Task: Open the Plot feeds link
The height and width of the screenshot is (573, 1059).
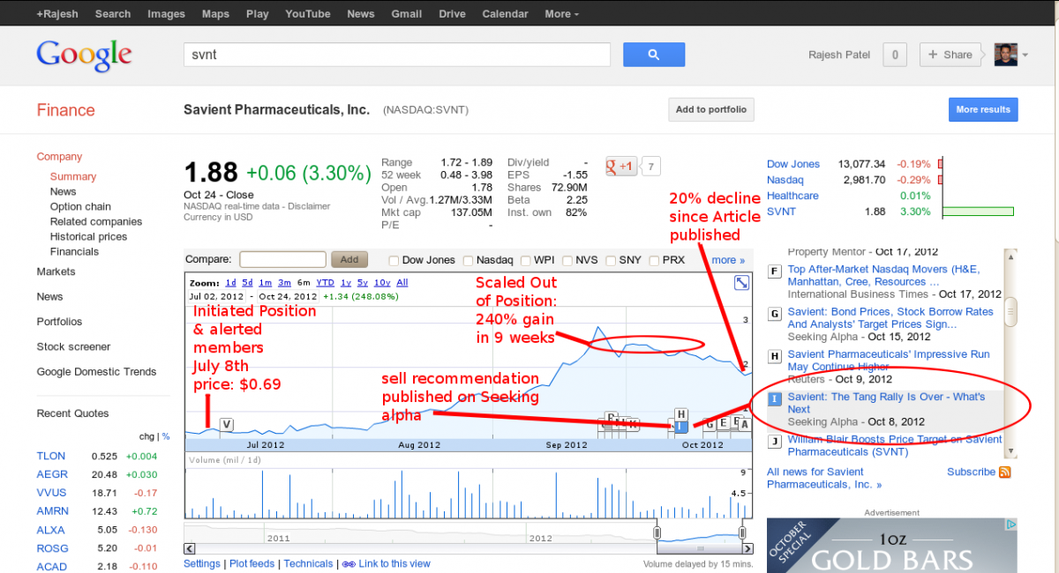Action: (252, 564)
